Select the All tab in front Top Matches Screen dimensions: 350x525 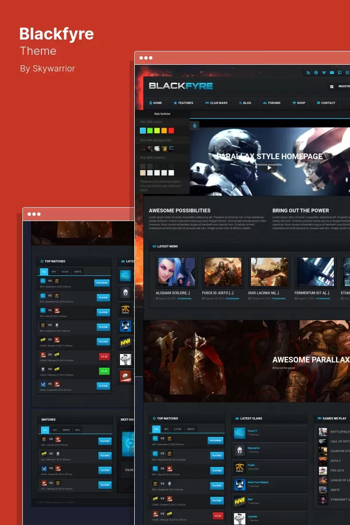click(156, 429)
